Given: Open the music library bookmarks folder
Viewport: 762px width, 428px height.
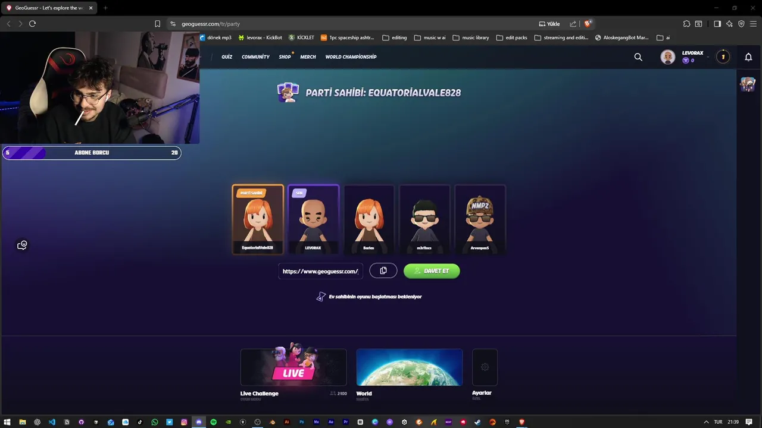Looking at the screenshot, I should coord(471,37).
